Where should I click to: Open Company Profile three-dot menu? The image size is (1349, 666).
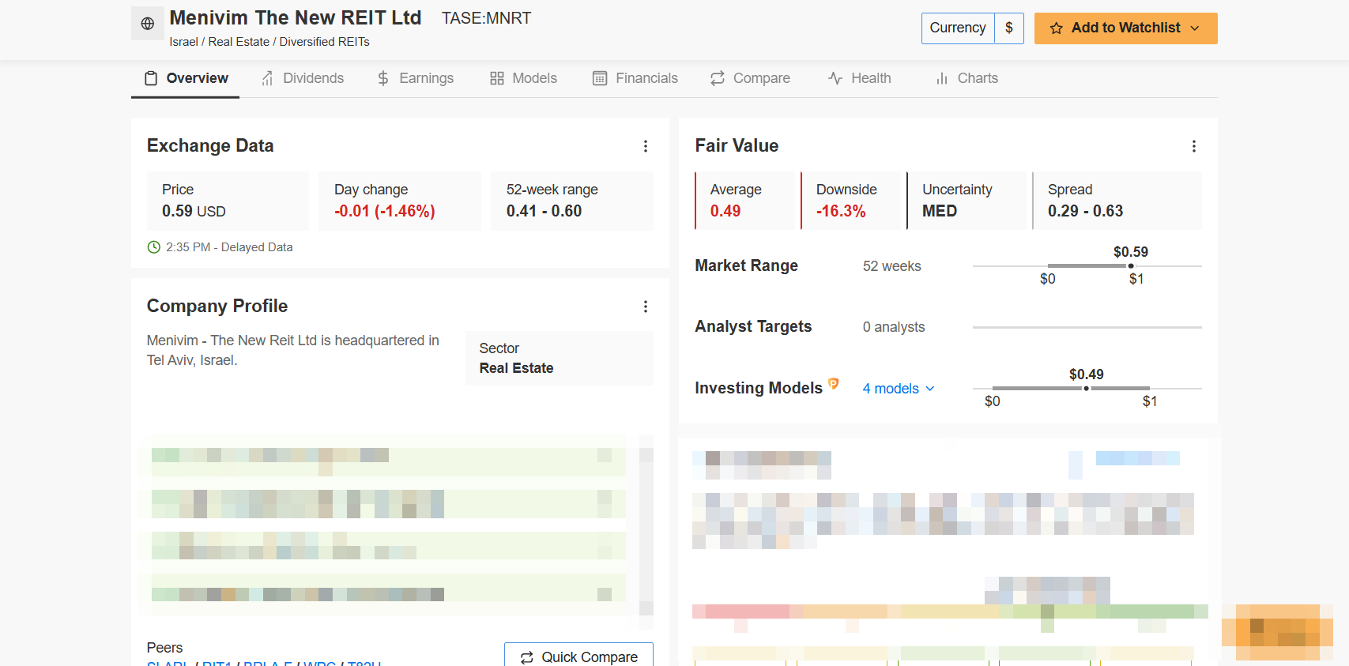[646, 307]
